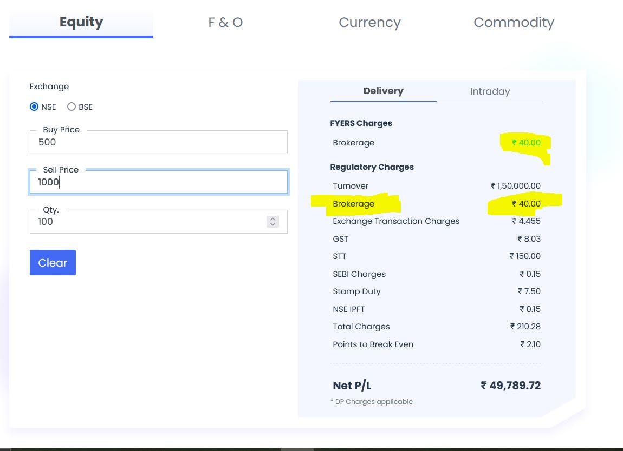Click the Net P/L value
623x451 pixels.
pos(510,386)
